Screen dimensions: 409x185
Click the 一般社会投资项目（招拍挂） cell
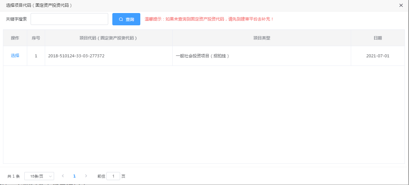click(262, 56)
